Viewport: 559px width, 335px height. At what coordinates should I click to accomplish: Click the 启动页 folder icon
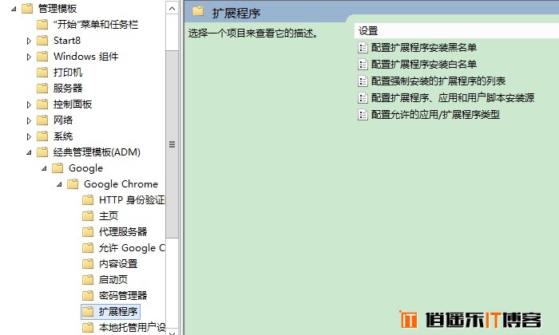tap(88, 280)
